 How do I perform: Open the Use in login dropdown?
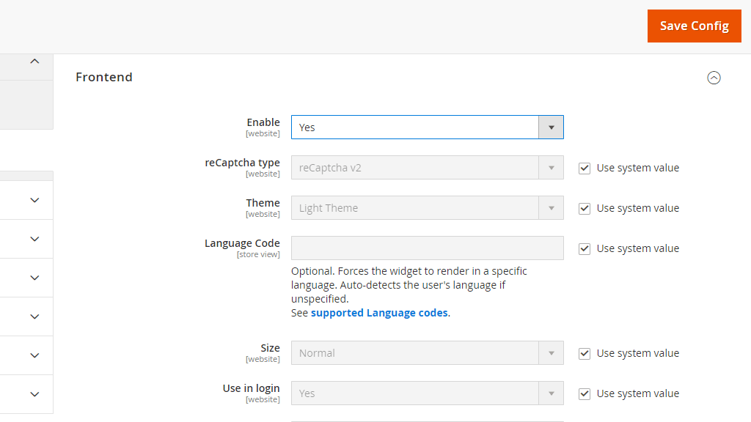(428, 393)
